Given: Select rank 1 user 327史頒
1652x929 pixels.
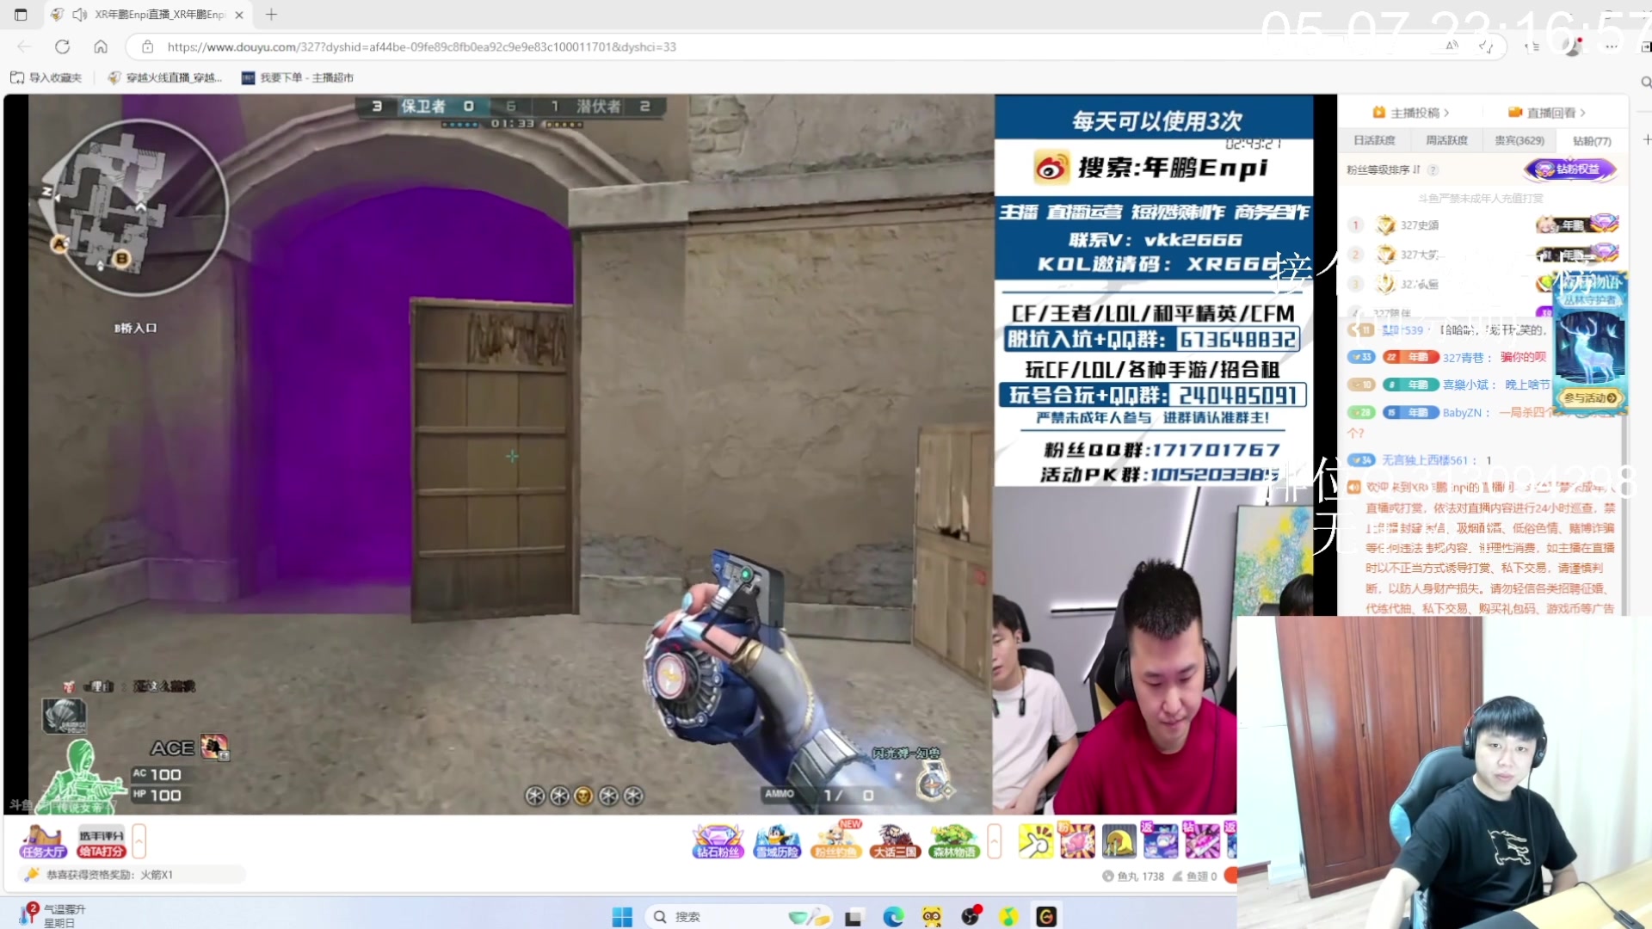Looking at the screenshot, I should (x=1420, y=225).
